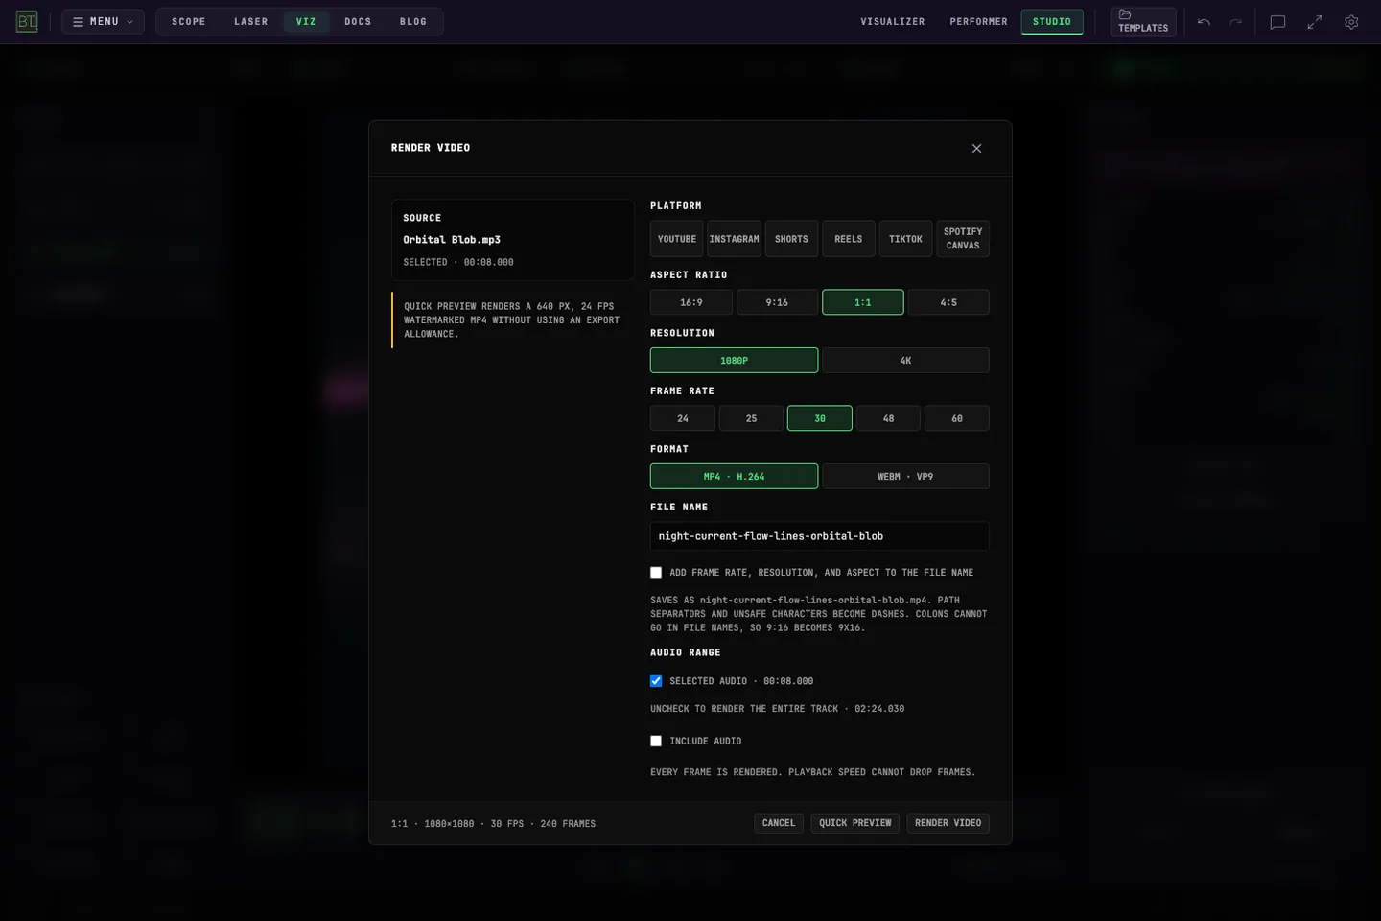Image resolution: width=1381 pixels, height=921 pixels.
Task: Click the redo arrow icon
Action: [x=1236, y=21]
